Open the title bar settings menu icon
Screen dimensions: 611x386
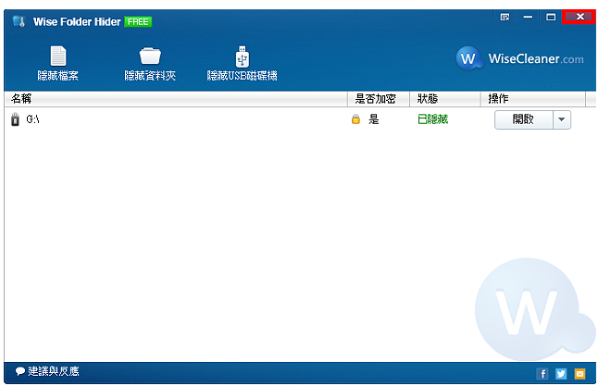coord(505,17)
